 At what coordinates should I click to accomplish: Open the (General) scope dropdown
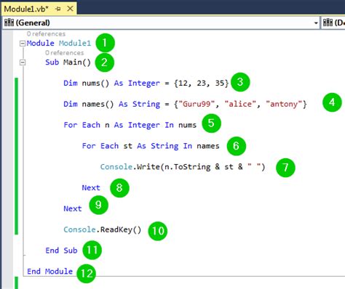pos(161,23)
